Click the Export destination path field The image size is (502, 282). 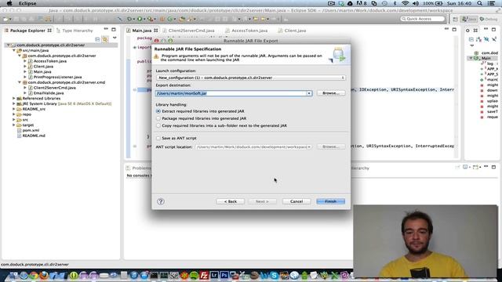tap(231, 93)
